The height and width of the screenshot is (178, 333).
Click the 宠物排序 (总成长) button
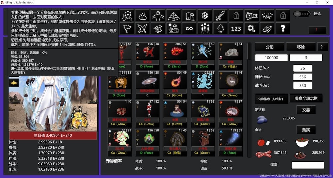[271, 99]
